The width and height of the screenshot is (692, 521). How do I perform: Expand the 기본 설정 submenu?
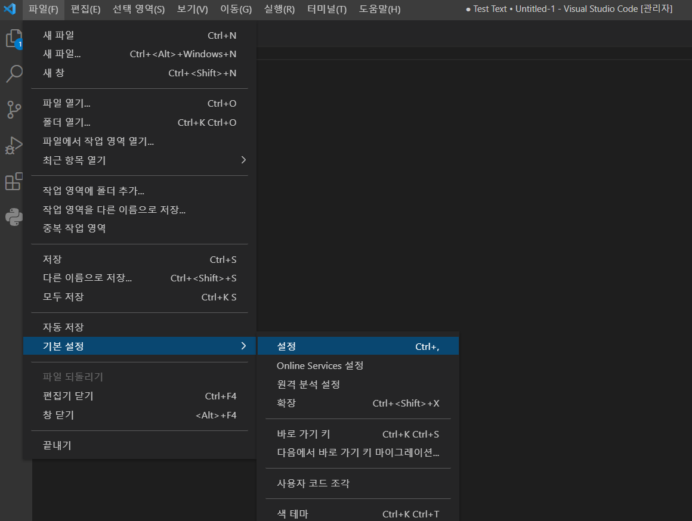point(140,346)
